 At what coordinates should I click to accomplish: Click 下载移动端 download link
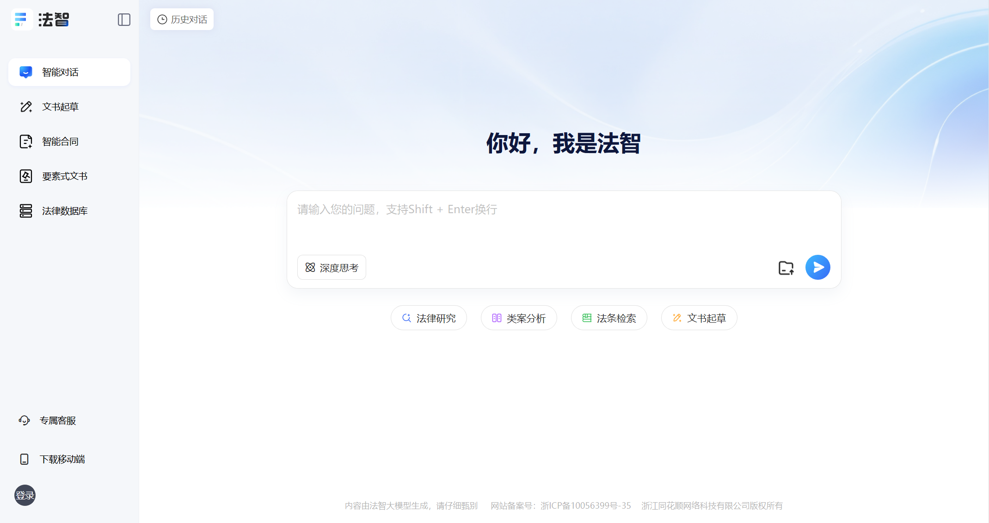coord(52,459)
